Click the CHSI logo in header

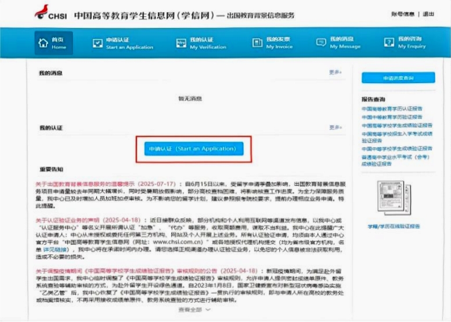[x=50, y=13]
